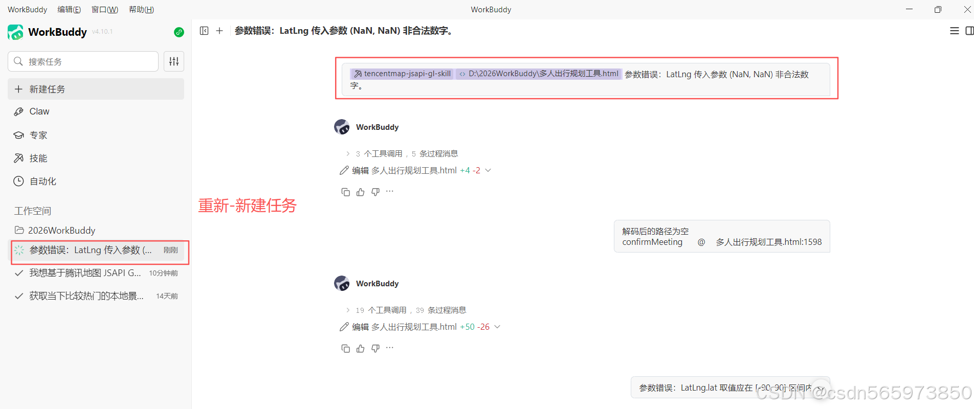Like the second WorkBuddy reply

[361, 348]
